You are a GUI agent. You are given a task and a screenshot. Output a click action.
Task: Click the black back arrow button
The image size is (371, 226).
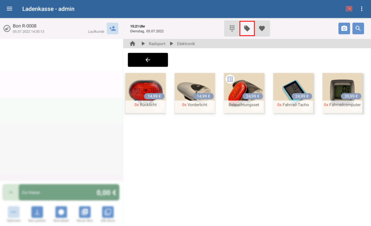point(148,60)
